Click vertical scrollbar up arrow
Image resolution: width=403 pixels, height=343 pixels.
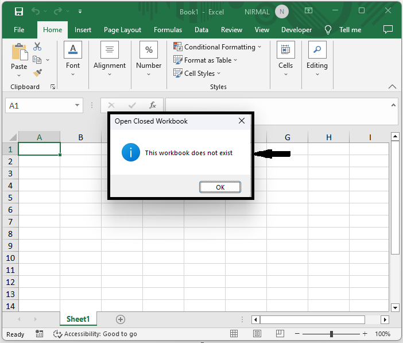click(x=395, y=136)
